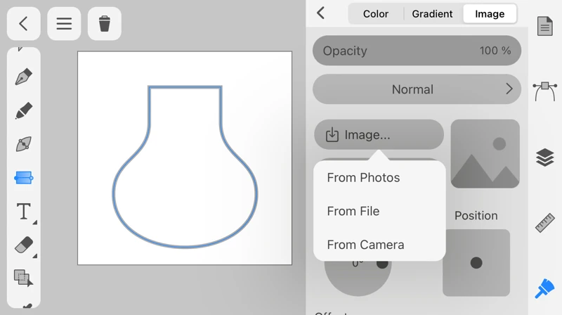Open the hamburger menu

tap(64, 23)
